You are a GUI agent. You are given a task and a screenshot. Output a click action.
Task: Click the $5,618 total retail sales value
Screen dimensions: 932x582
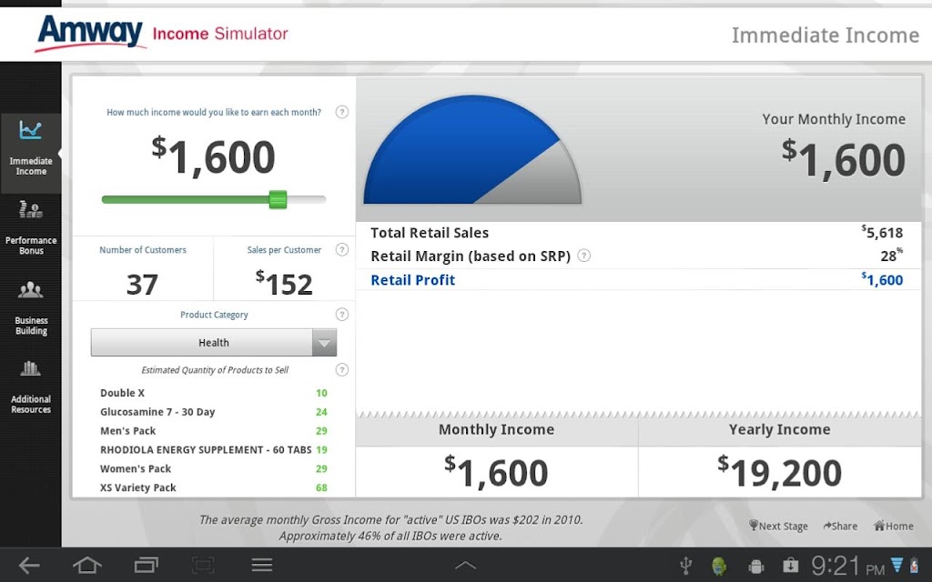click(x=882, y=232)
